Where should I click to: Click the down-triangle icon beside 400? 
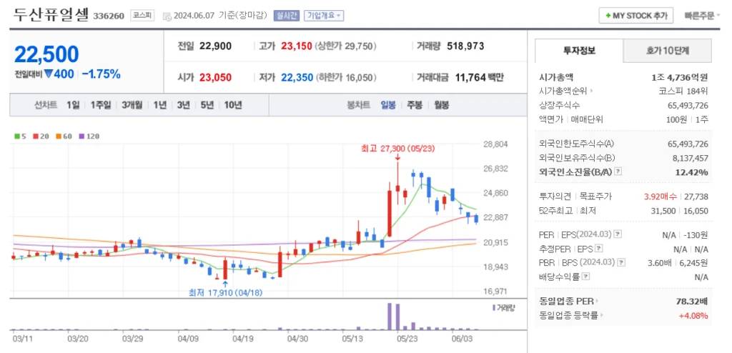pyautogui.click(x=49, y=74)
